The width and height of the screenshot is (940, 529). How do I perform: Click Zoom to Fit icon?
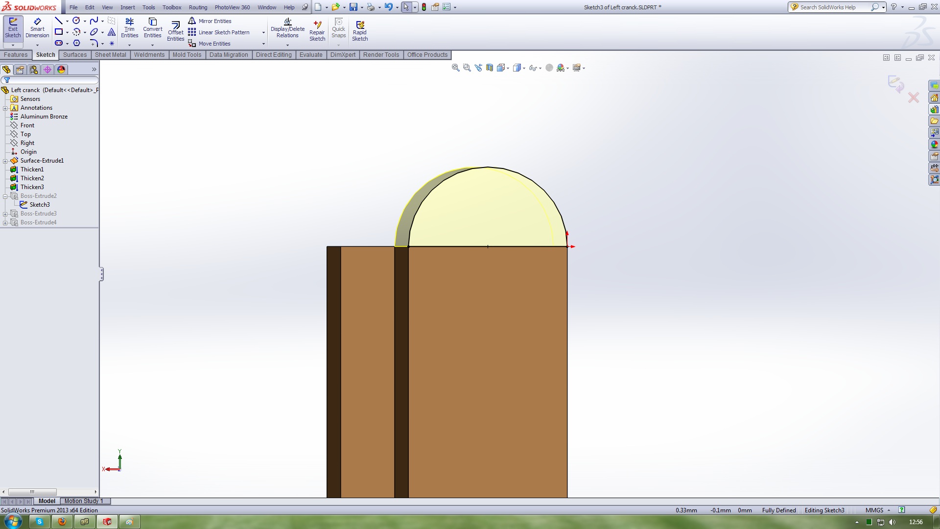[455, 68]
